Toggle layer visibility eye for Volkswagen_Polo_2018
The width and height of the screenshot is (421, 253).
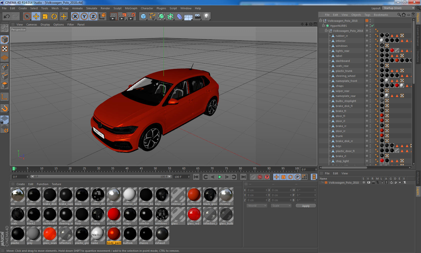(369, 182)
